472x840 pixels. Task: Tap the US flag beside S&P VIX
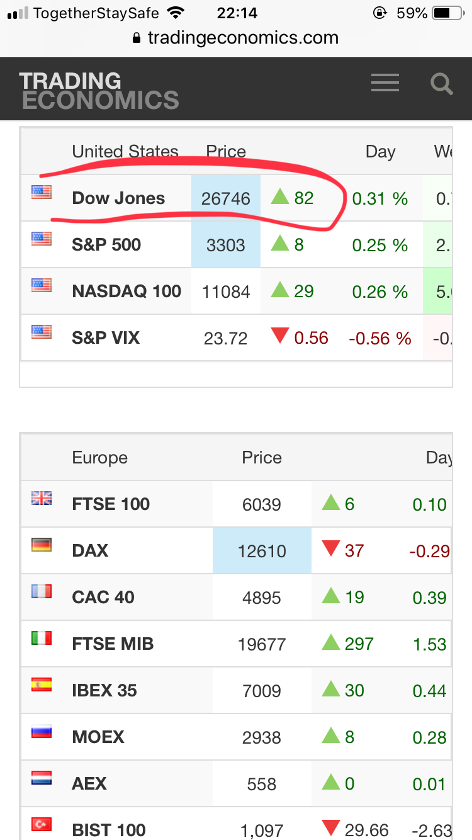(42, 332)
